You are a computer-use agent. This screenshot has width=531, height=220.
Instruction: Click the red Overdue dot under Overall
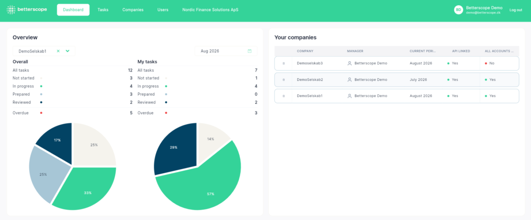[x=41, y=113]
